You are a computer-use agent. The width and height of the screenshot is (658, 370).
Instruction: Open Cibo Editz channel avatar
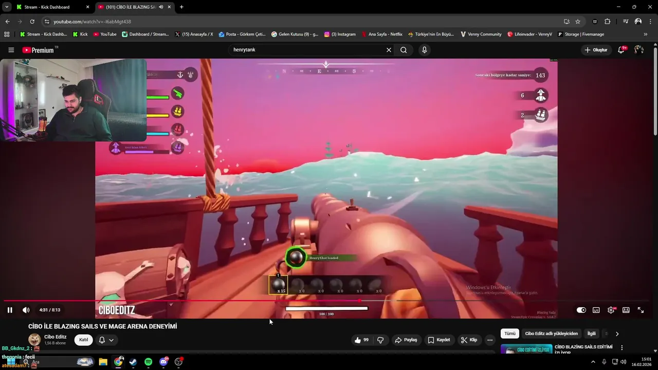[34, 340]
